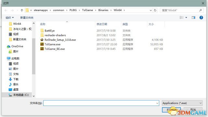Open the file name history dropdown
This screenshot has width=208, height=117.
tap(157, 103)
